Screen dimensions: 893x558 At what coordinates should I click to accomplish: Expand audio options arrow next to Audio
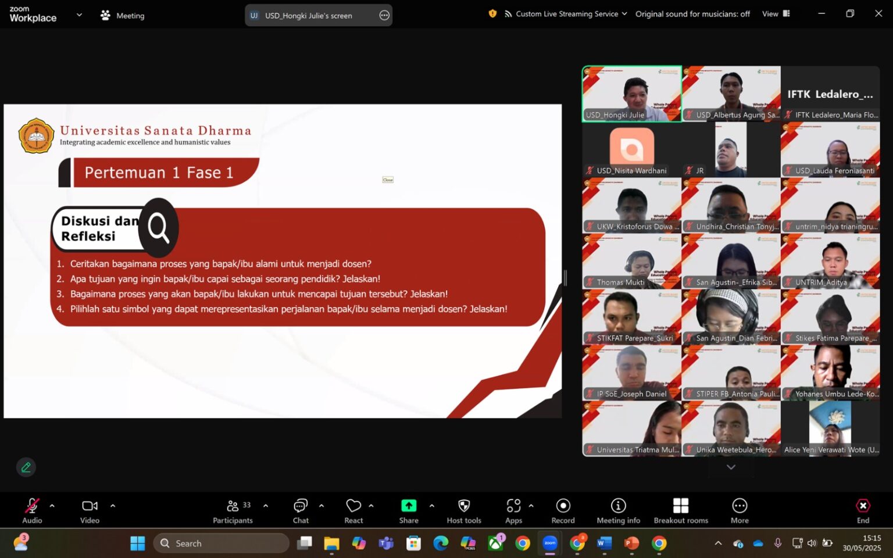click(x=52, y=506)
